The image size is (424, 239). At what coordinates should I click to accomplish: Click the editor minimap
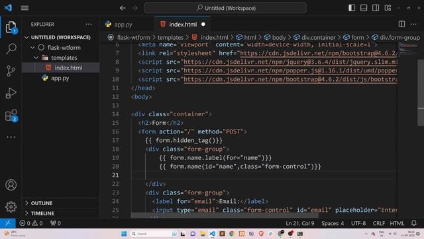[407, 49]
